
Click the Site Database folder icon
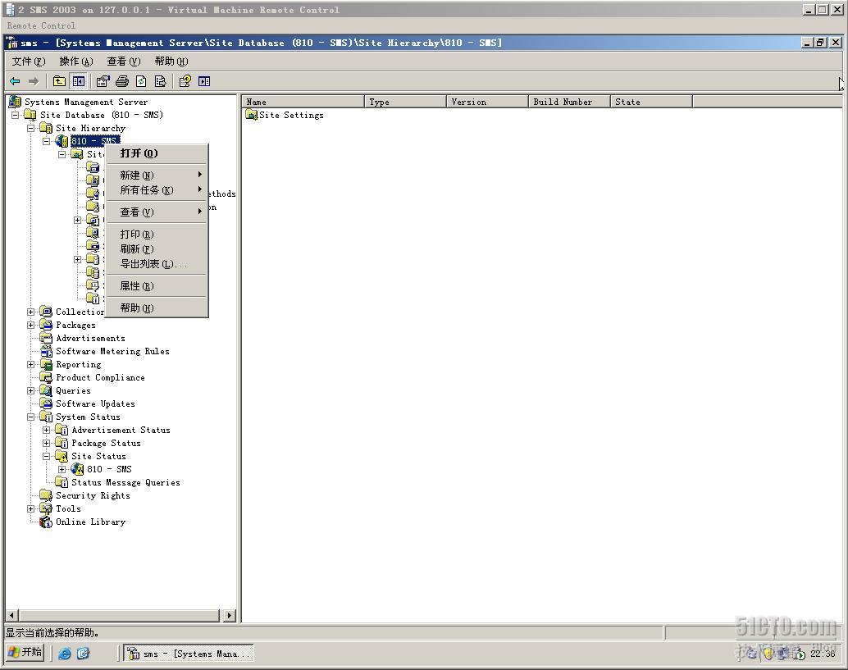click(x=31, y=115)
